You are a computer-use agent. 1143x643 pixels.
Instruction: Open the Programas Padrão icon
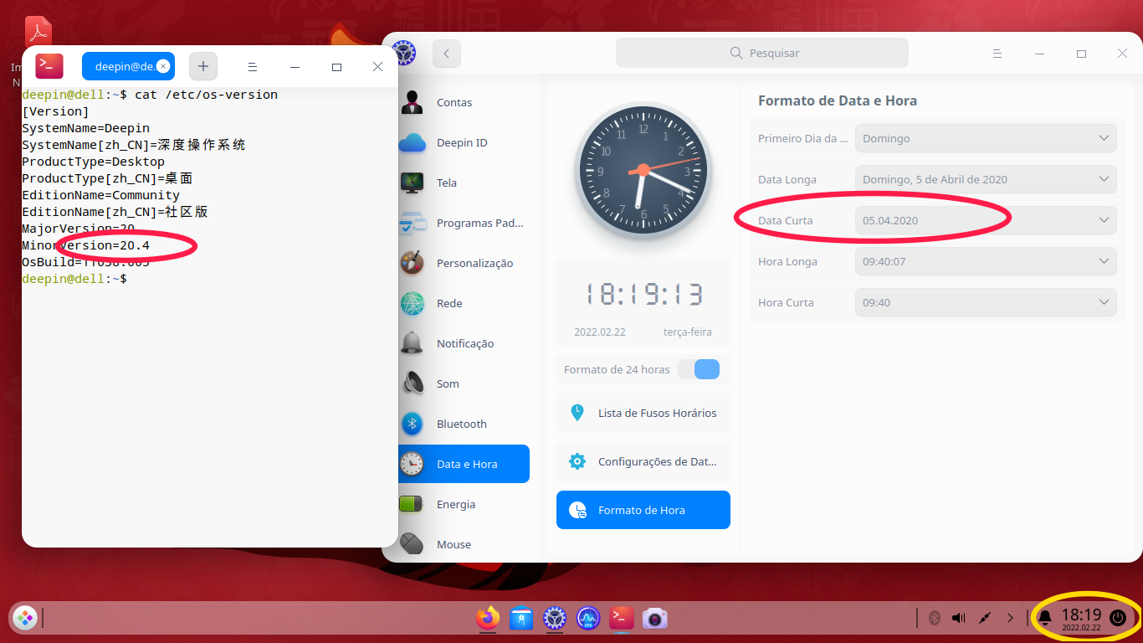pos(413,223)
